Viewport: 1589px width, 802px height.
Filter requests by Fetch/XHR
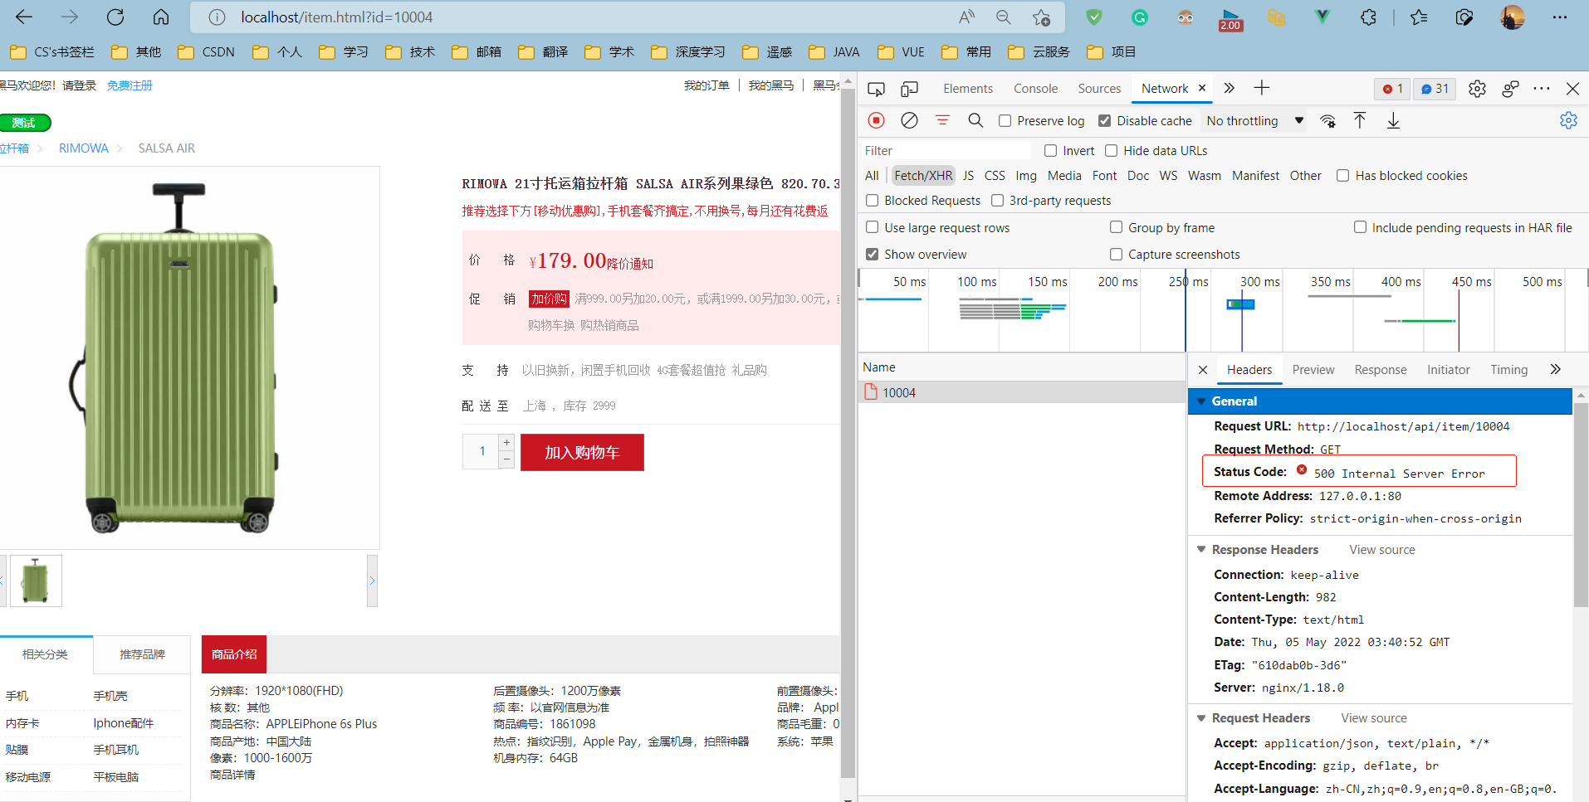pyautogui.click(x=923, y=176)
